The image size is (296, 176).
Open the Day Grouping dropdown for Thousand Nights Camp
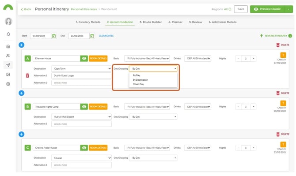[153, 117]
